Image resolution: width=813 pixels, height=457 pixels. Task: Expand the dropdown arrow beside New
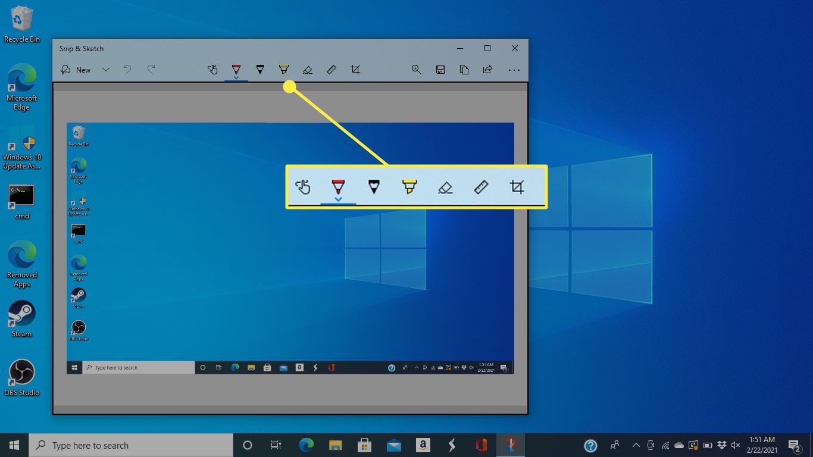tap(106, 70)
